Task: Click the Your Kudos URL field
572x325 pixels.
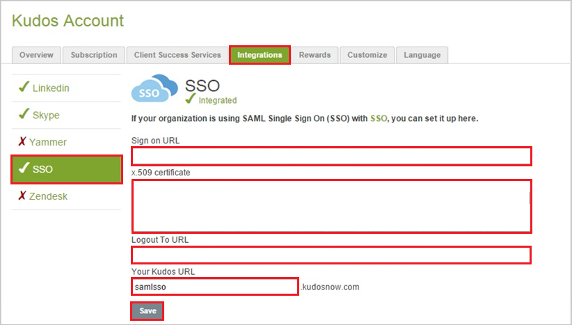Action: (215, 287)
